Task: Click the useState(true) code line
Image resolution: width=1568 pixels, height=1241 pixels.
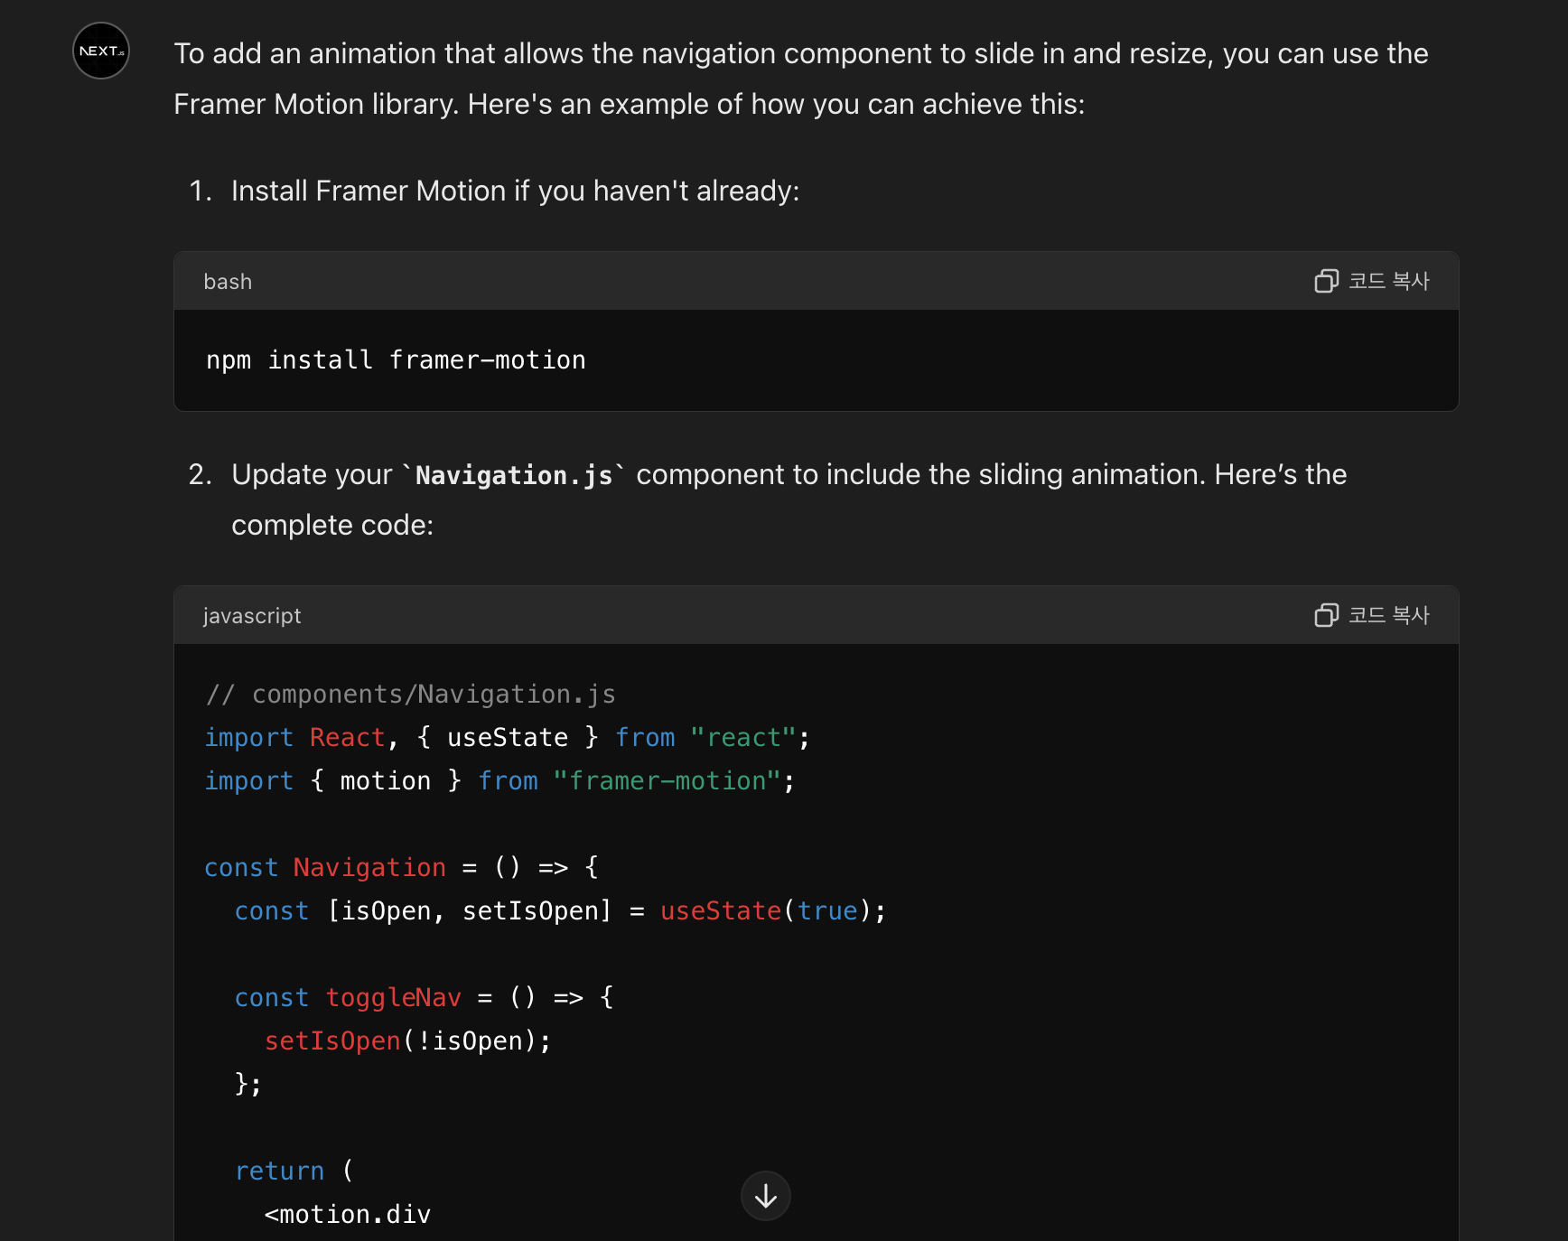Action: point(560,910)
